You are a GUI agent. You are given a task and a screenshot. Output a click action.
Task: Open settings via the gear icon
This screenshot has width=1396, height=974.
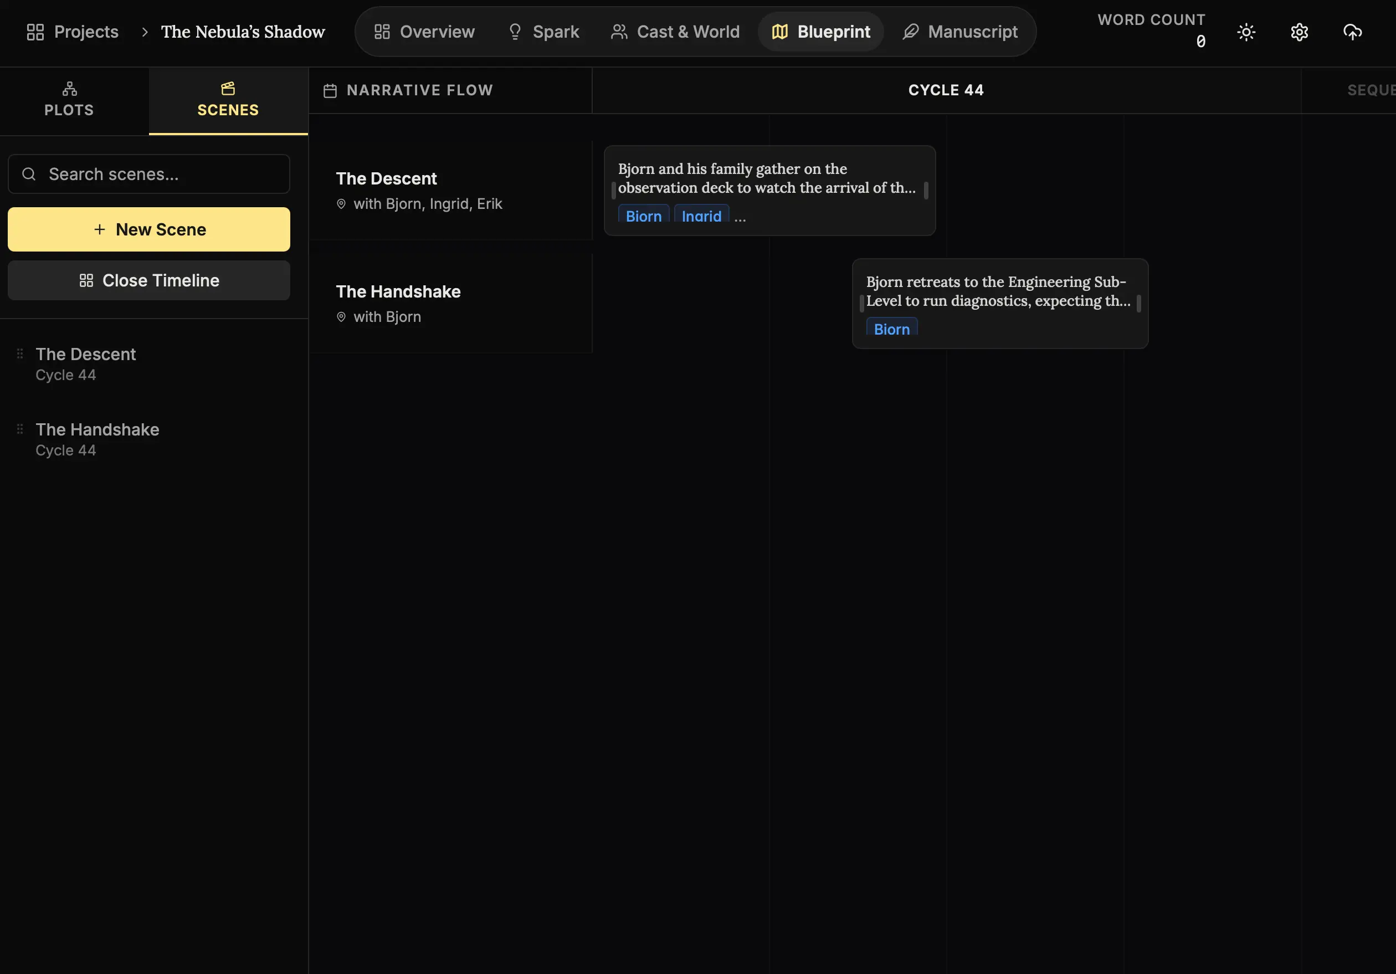tap(1299, 32)
